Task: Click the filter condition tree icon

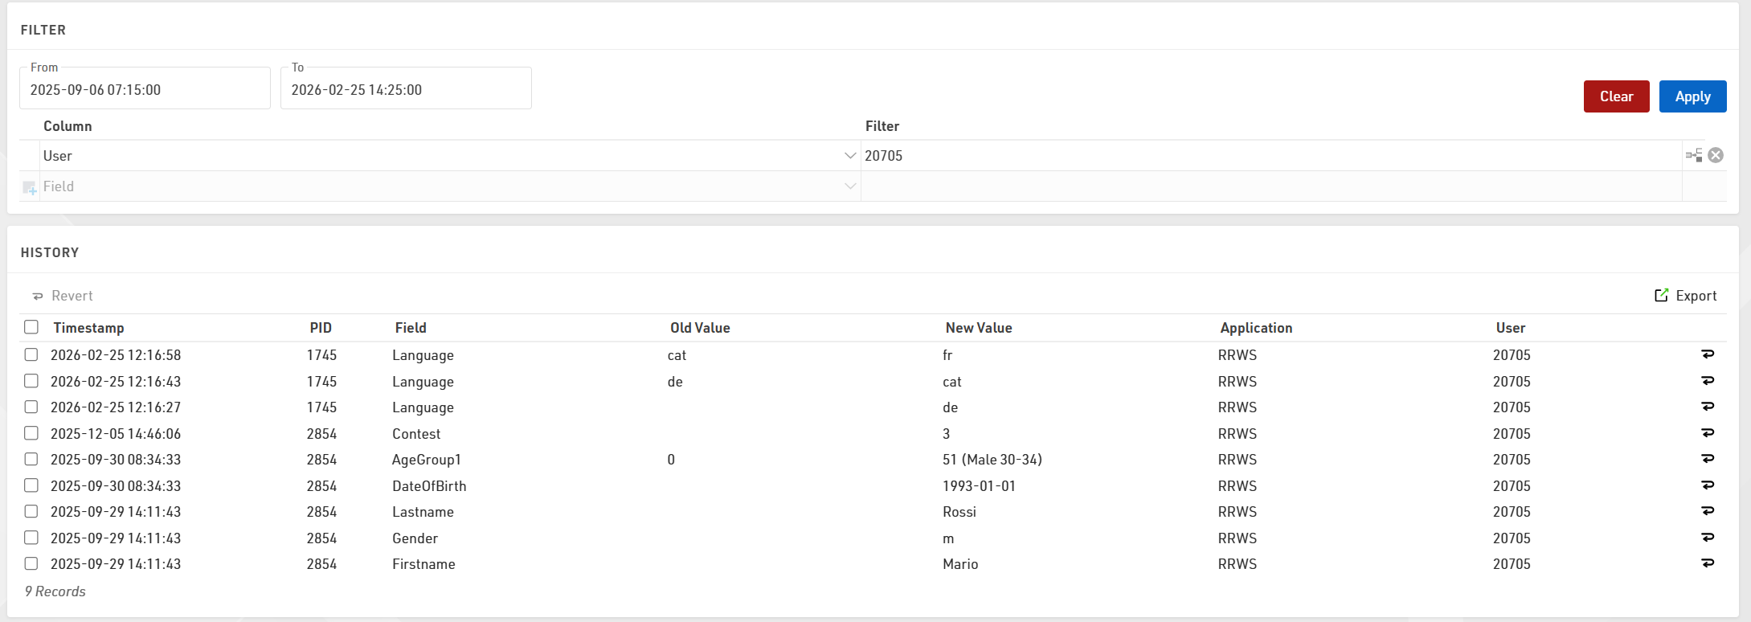Action: [1694, 155]
